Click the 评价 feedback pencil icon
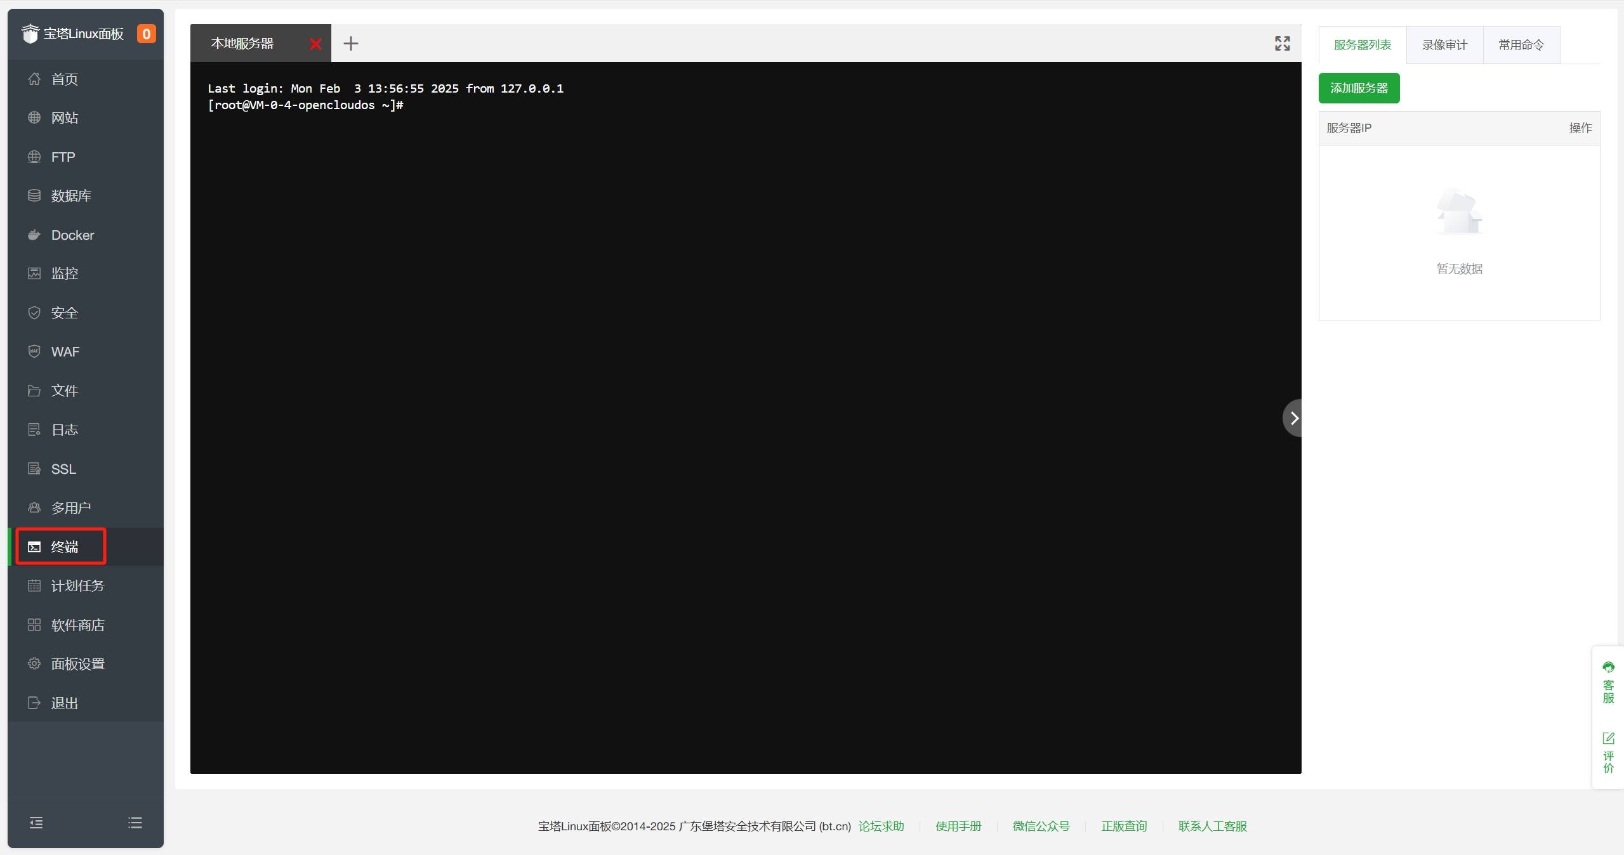The height and width of the screenshot is (855, 1624). coord(1608,738)
